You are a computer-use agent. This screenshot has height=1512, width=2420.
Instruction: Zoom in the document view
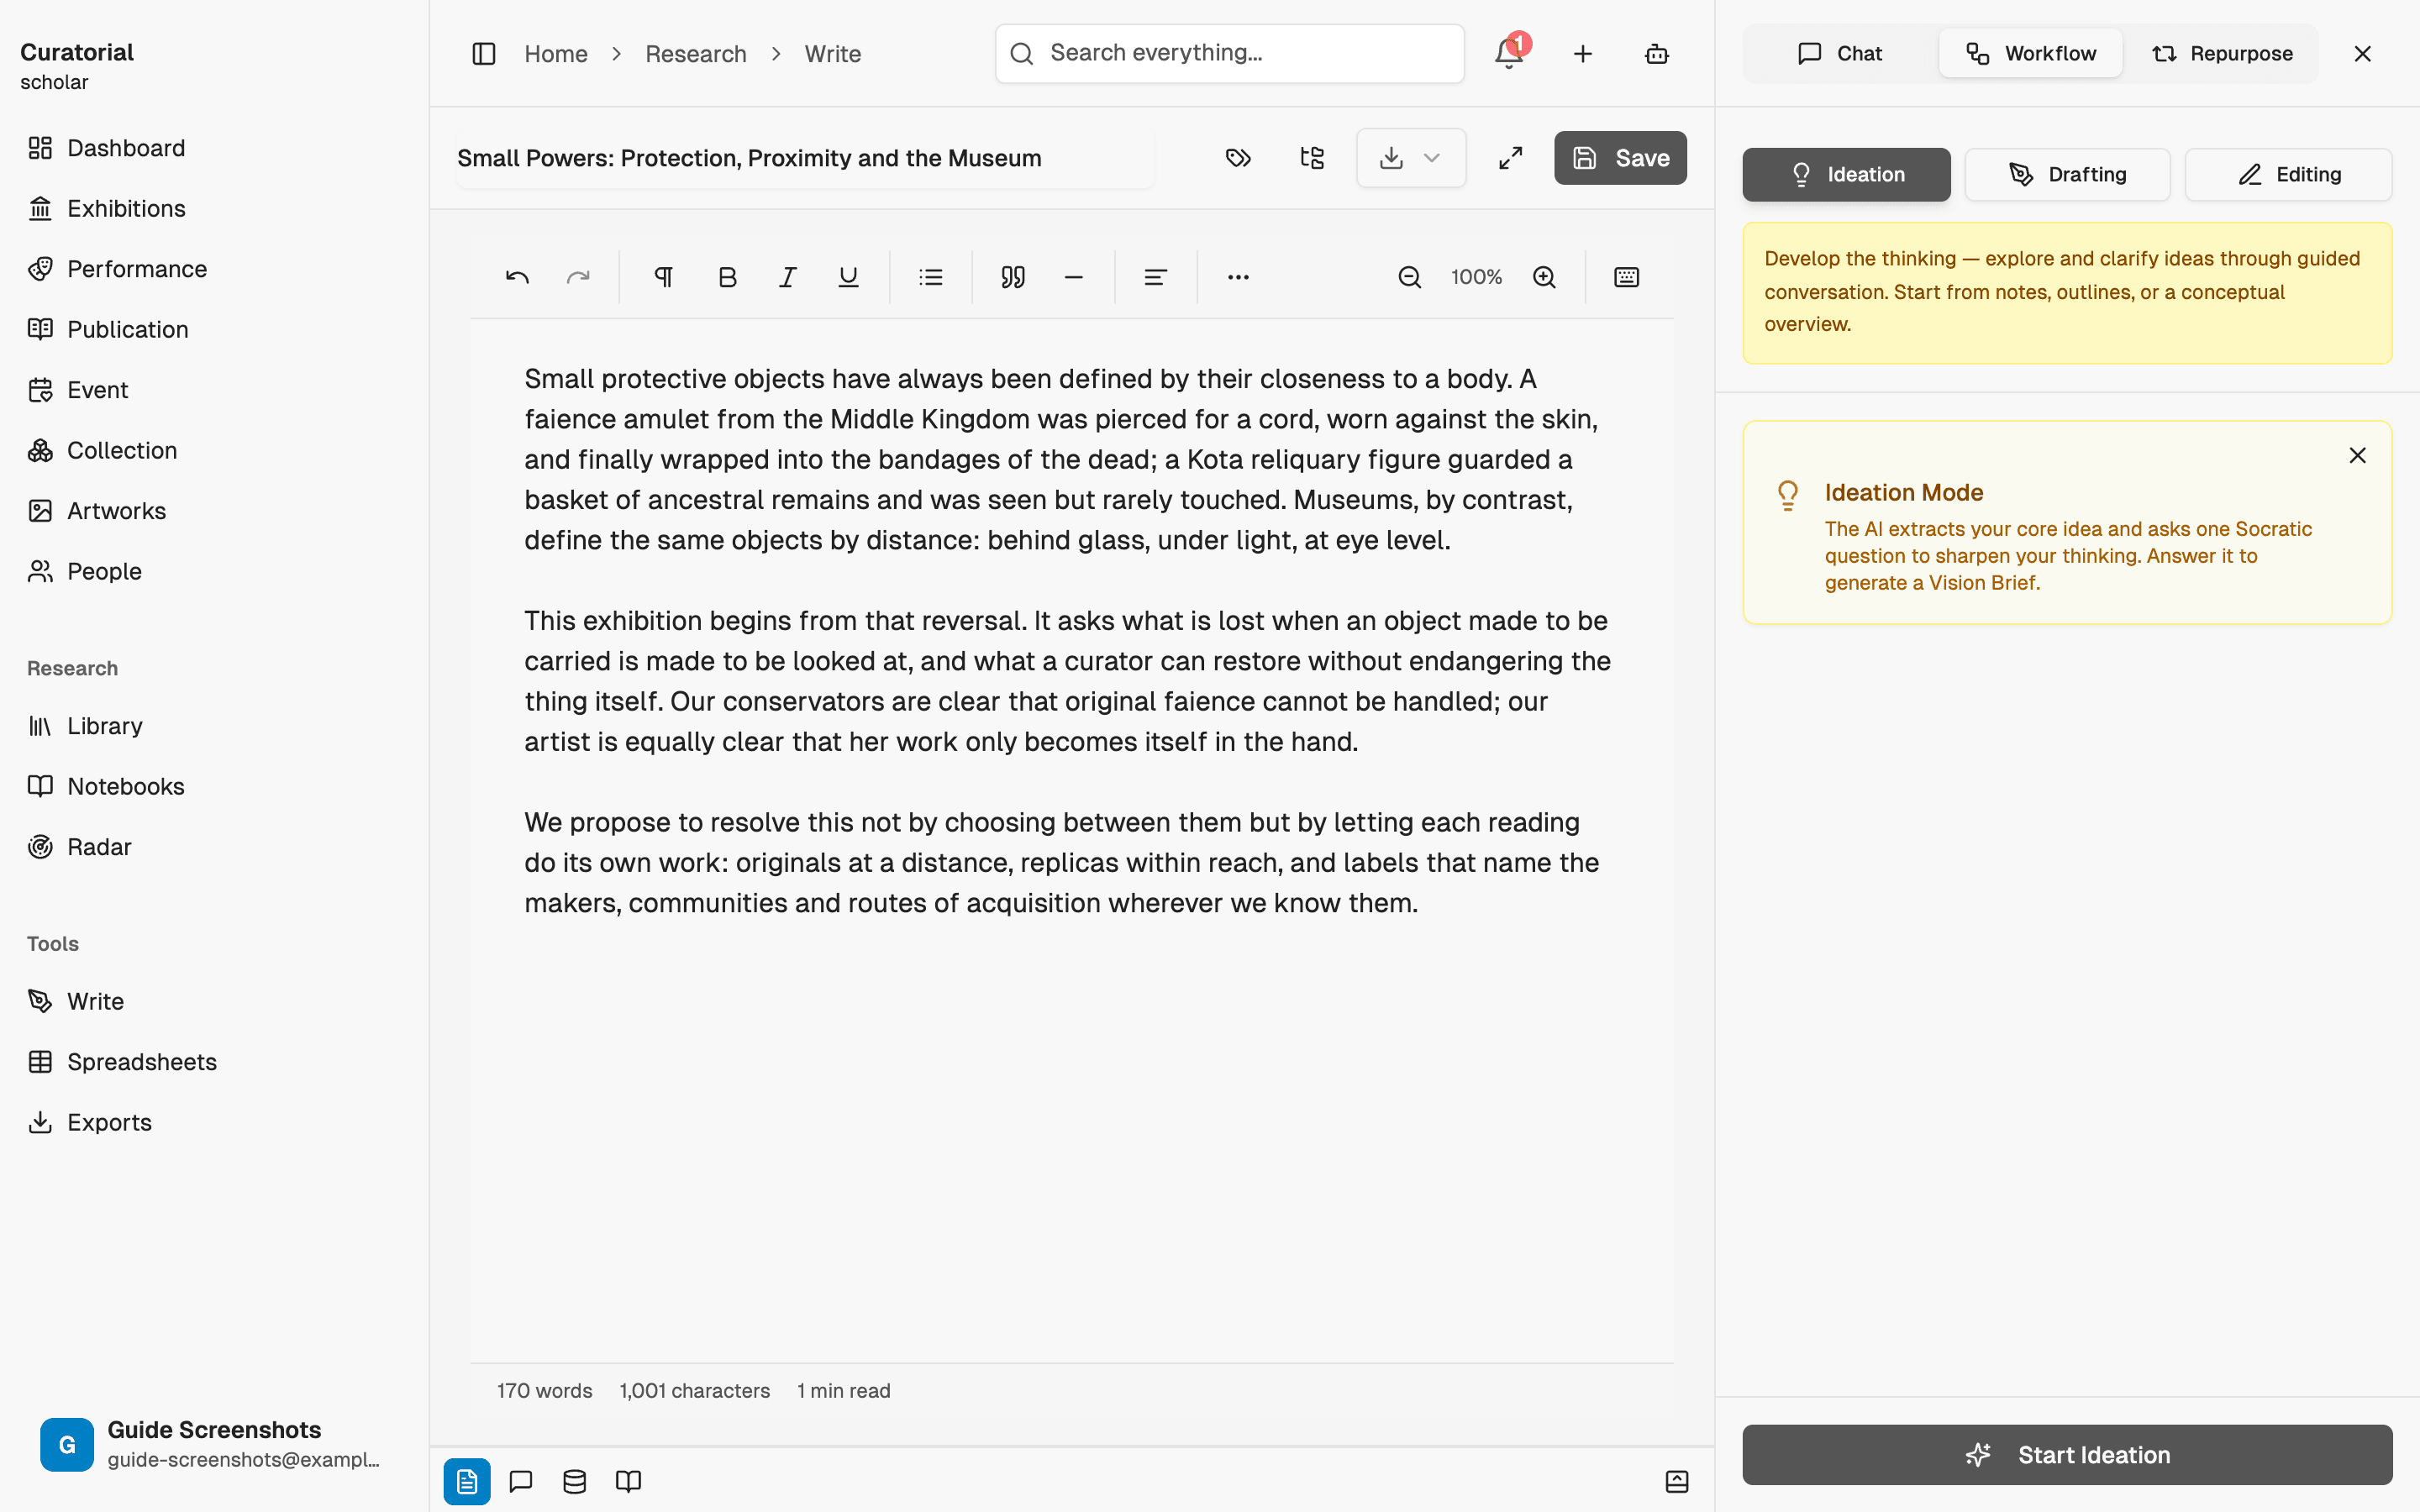pyautogui.click(x=1544, y=277)
